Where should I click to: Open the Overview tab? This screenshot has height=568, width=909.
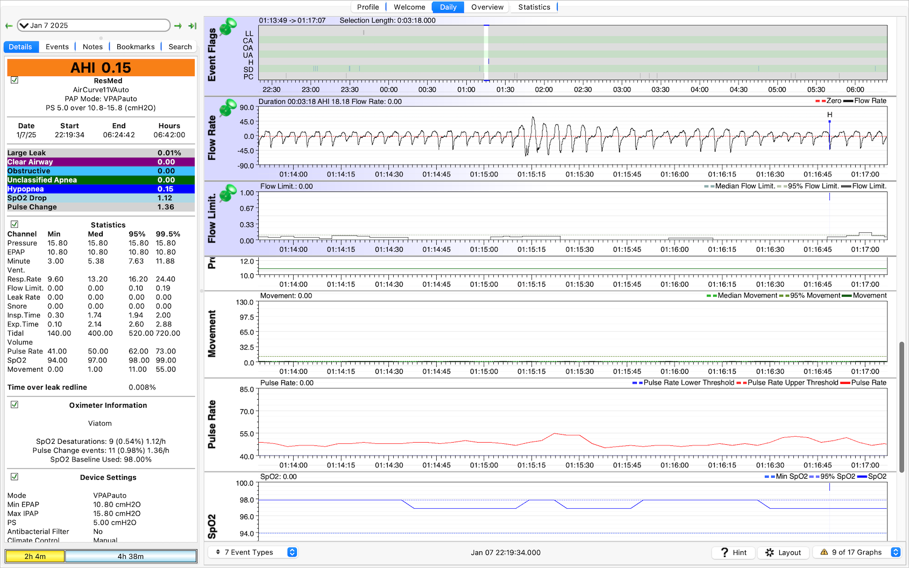[487, 7]
